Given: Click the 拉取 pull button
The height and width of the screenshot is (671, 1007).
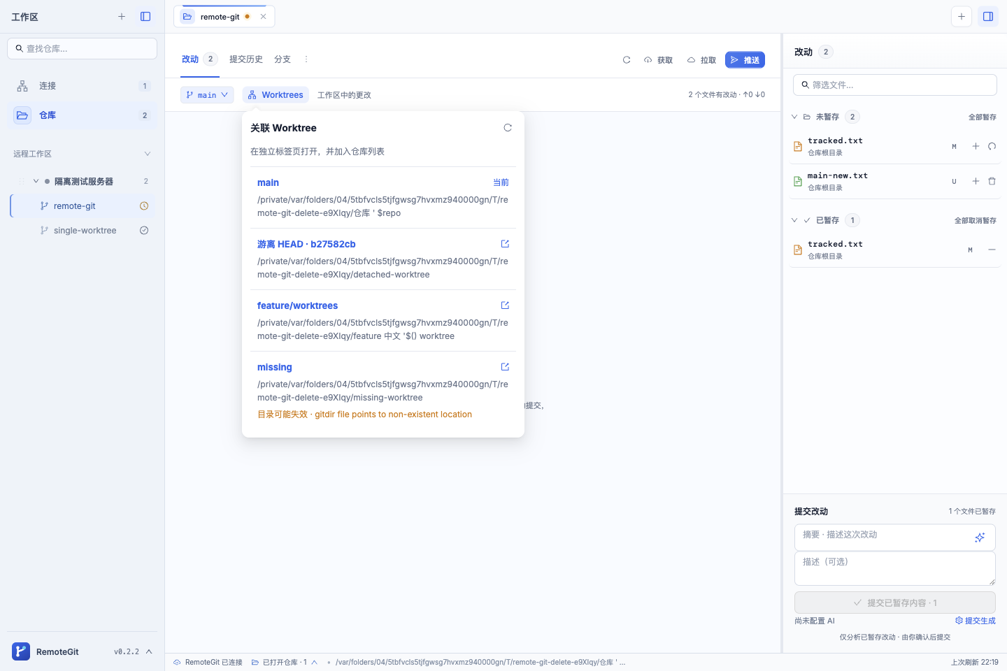Looking at the screenshot, I should (x=702, y=60).
